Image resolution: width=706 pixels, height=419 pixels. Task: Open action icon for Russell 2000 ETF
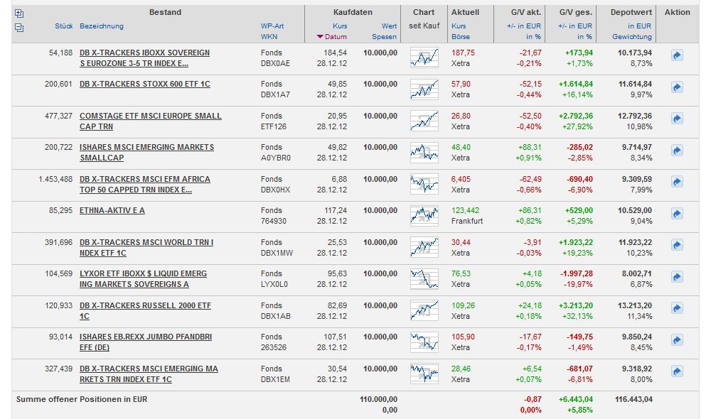(x=677, y=308)
